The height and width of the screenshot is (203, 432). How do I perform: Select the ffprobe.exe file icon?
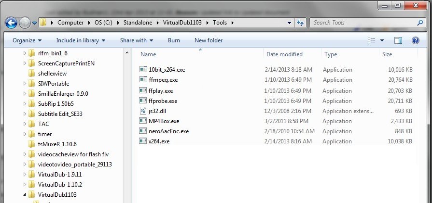tap(143, 101)
